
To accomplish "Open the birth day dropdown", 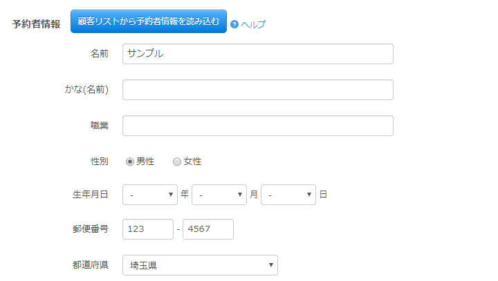I will click(288, 195).
